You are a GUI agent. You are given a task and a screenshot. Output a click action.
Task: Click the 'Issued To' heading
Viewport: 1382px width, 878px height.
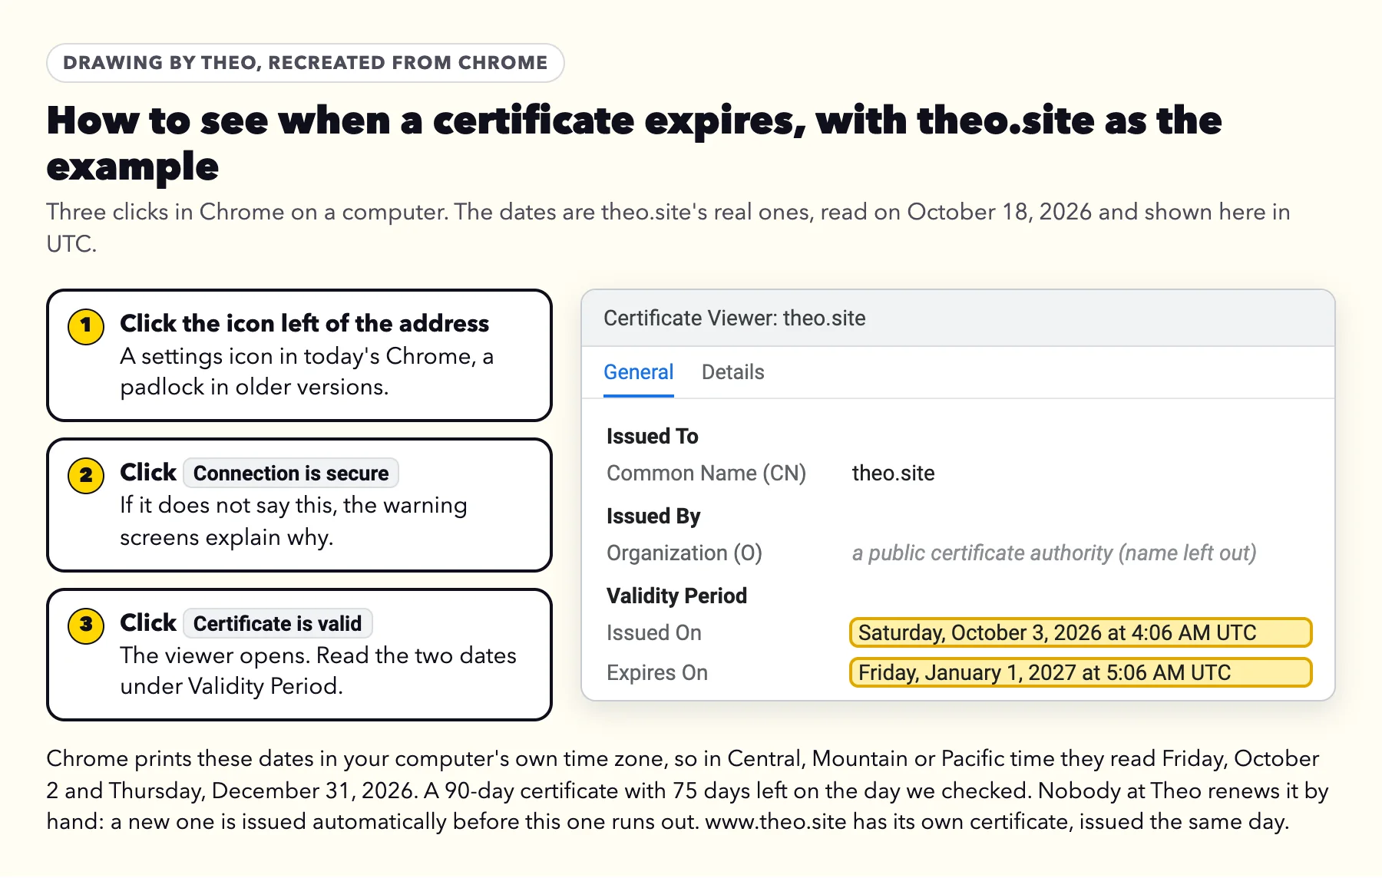coord(652,436)
